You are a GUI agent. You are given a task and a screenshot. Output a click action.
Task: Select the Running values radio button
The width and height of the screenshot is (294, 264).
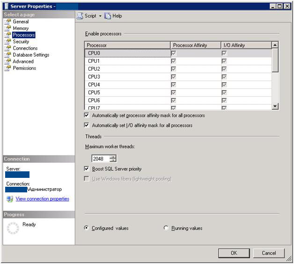166,228
